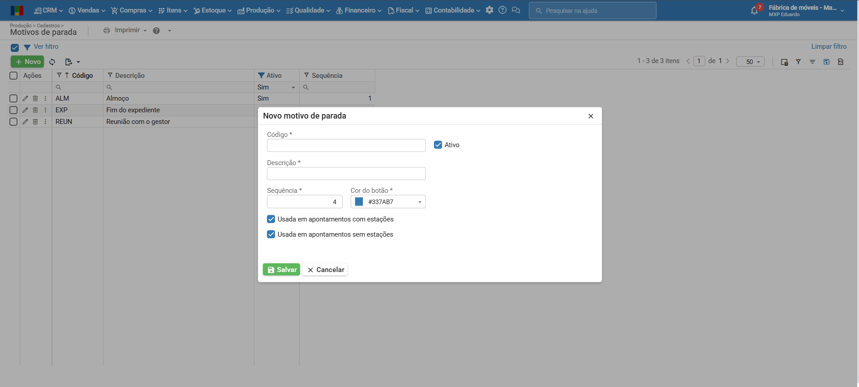The image size is (859, 387).
Task: Uncheck the Ativo checkbox in dialog
Action: (x=438, y=145)
